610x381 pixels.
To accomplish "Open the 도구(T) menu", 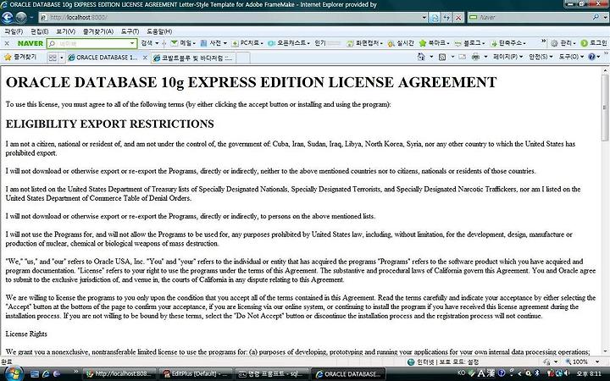I will [x=130, y=31].
